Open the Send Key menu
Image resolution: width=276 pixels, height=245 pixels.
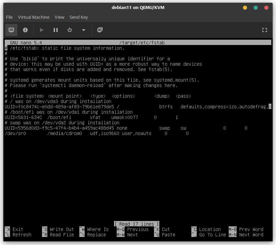point(79,17)
